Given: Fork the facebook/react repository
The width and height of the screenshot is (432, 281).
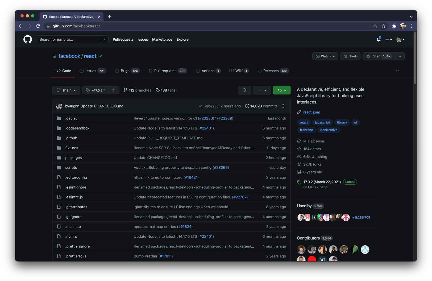Looking at the screenshot, I should tap(351, 56).
